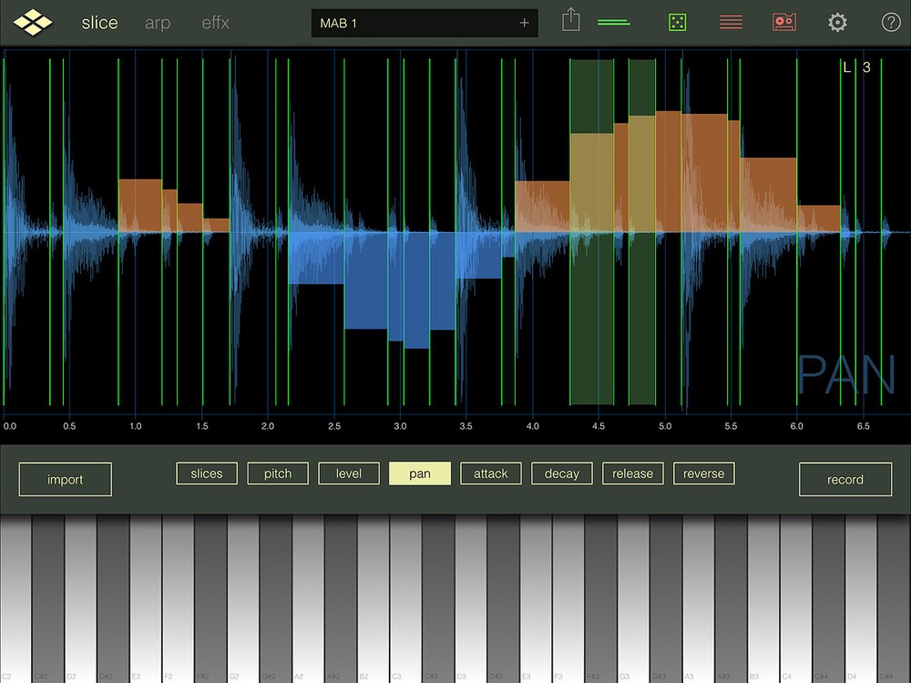Switch to the pitch parameter mode
The height and width of the screenshot is (683, 911).
[278, 474]
